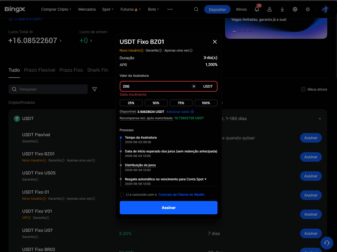Expand the Futuros dropdown menu
This screenshot has height=252, width=337.
click(131, 9)
